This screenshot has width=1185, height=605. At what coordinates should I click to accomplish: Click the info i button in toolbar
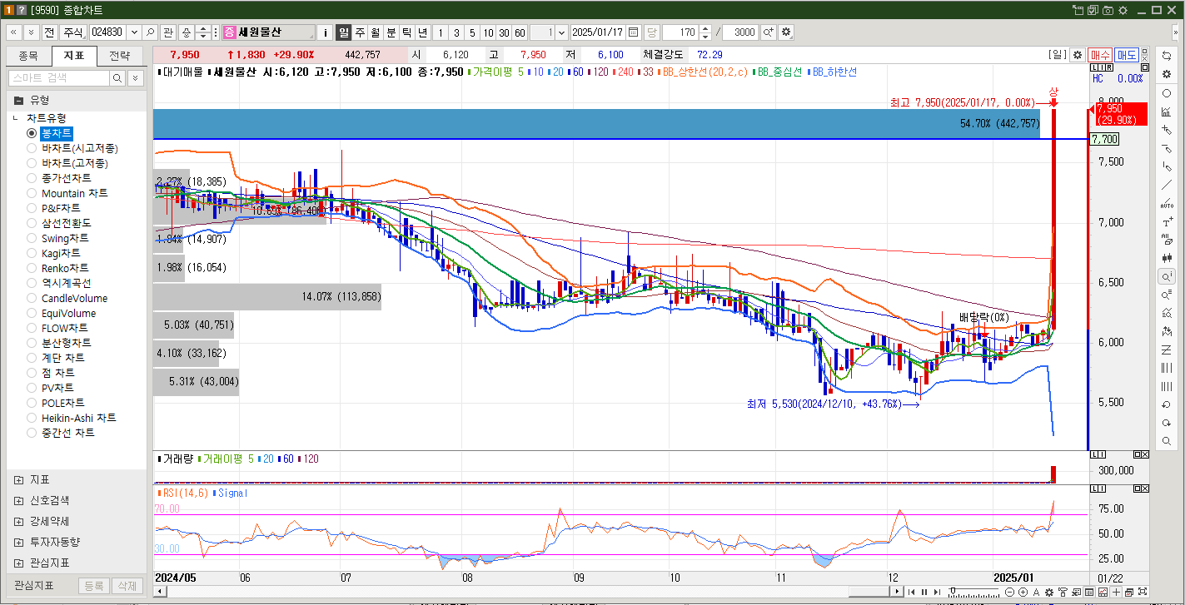click(325, 32)
